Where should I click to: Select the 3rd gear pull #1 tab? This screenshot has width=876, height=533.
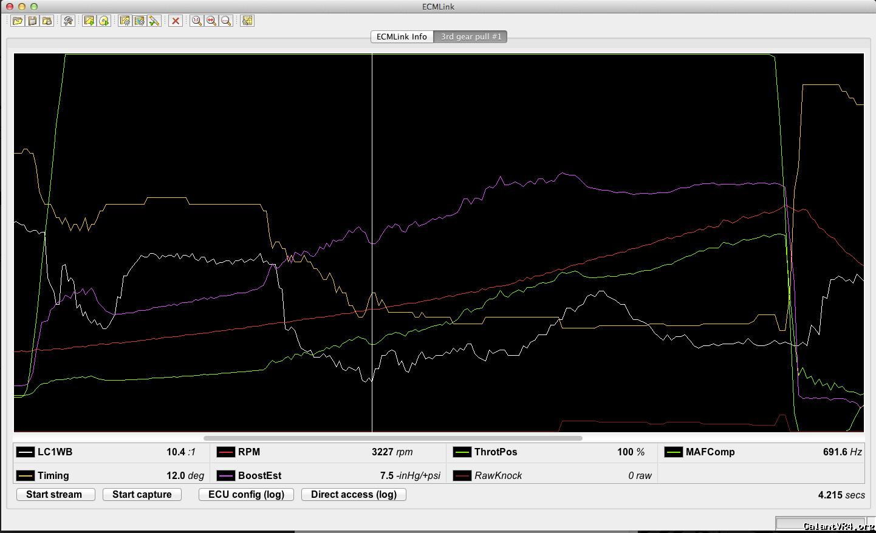471,36
